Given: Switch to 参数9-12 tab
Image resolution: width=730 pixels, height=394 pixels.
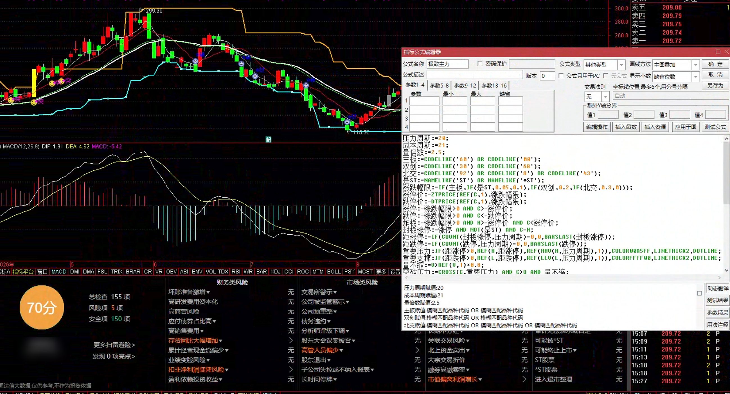Looking at the screenshot, I should (465, 85).
